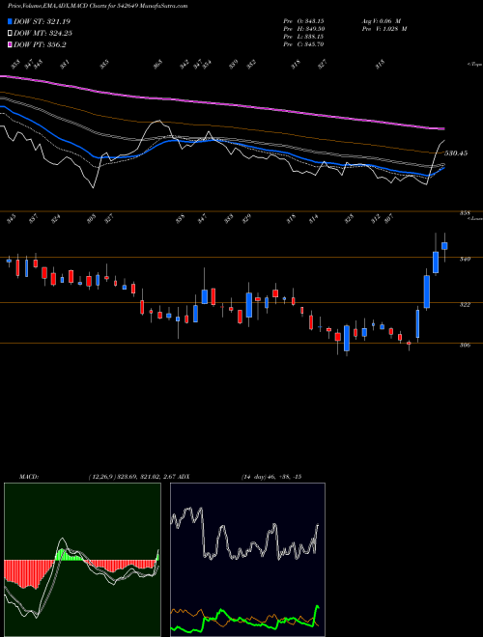483x637 pixels.
Task: Click the Pre H: 349.50 value
Action: 303,29
